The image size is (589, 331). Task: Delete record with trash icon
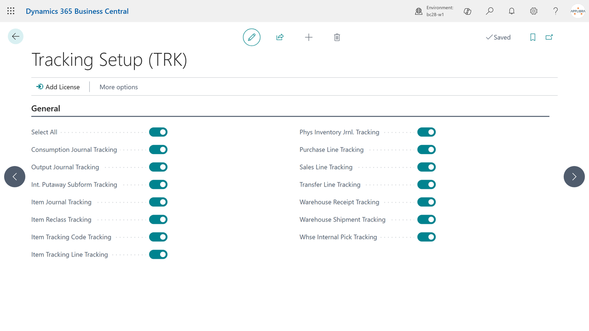coord(337,37)
